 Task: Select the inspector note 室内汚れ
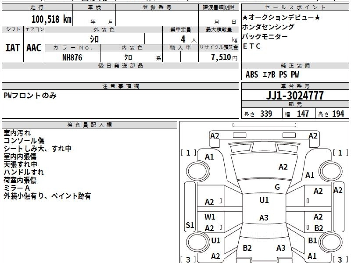17,133
